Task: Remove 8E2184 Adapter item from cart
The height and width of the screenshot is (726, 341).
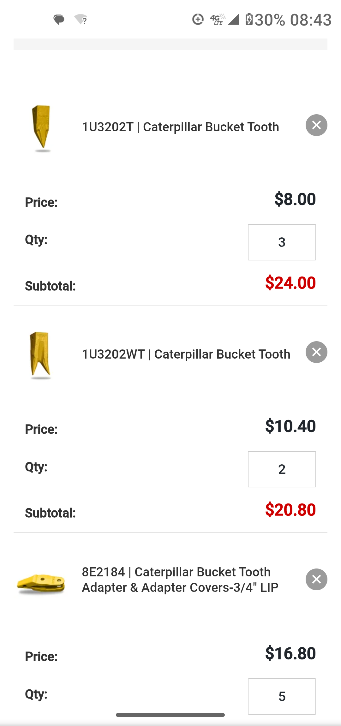Action: tap(316, 580)
